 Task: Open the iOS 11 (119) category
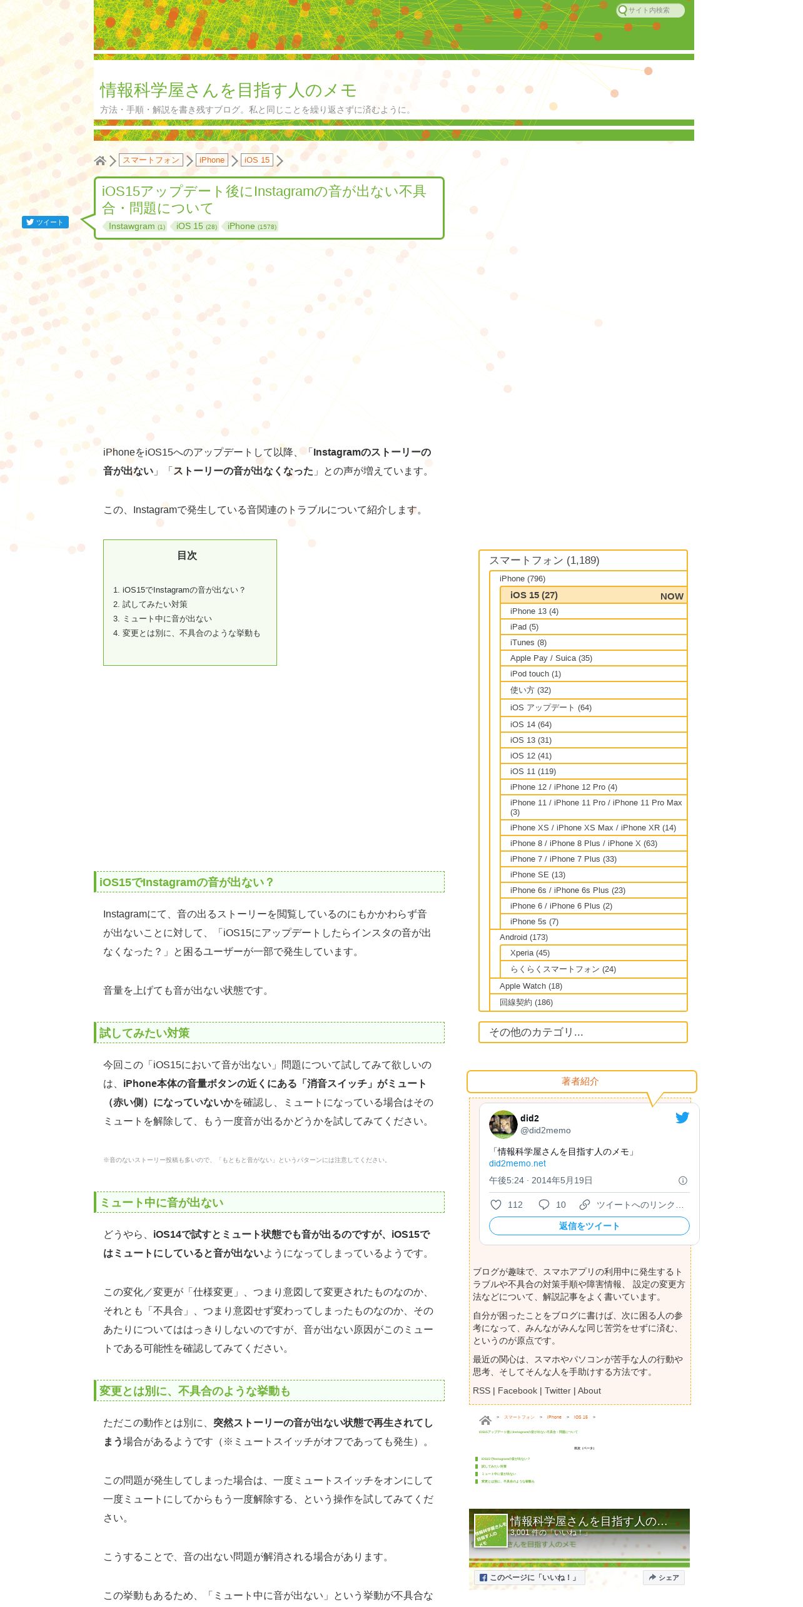tap(593, 772)
